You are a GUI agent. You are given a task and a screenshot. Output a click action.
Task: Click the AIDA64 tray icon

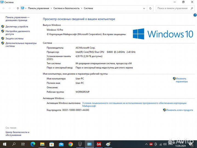pyautogui.click(x=151, y=144)
